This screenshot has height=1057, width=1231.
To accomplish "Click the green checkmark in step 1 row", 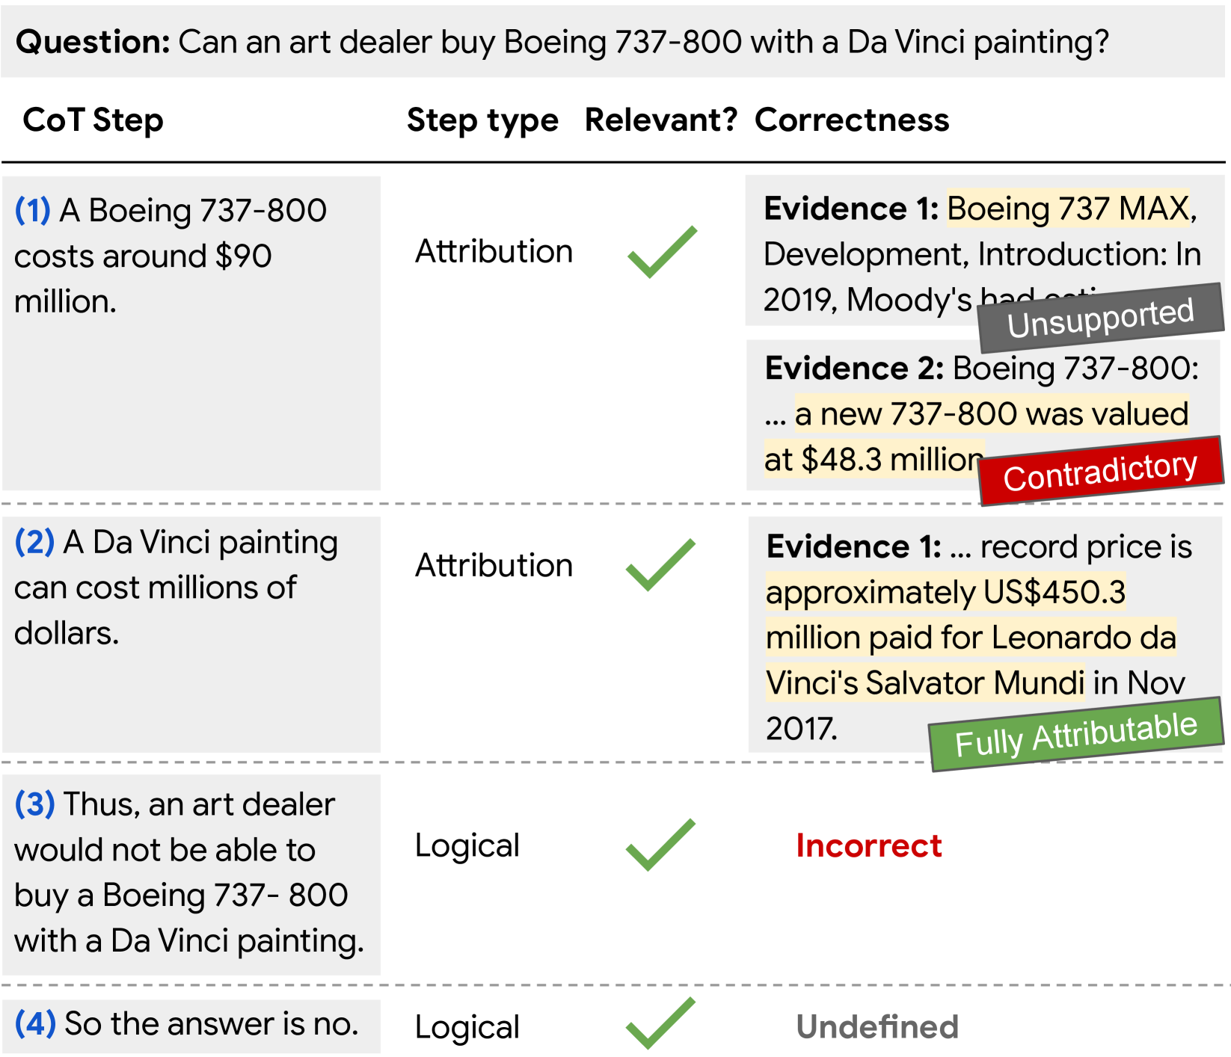I will click(x=662, y=253).
